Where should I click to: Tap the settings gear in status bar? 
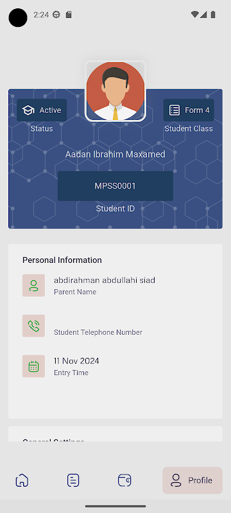(x=56, y=14)
